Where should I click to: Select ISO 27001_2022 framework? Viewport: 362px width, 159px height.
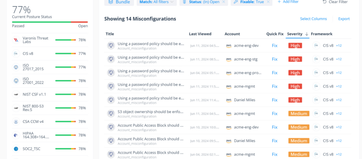tap(50, 81)
